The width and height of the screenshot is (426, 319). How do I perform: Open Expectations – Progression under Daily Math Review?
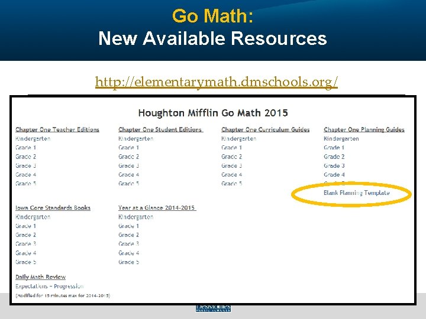point(50,286)
